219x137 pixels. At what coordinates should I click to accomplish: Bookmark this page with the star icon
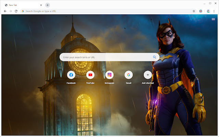click(x=194, y=11)
